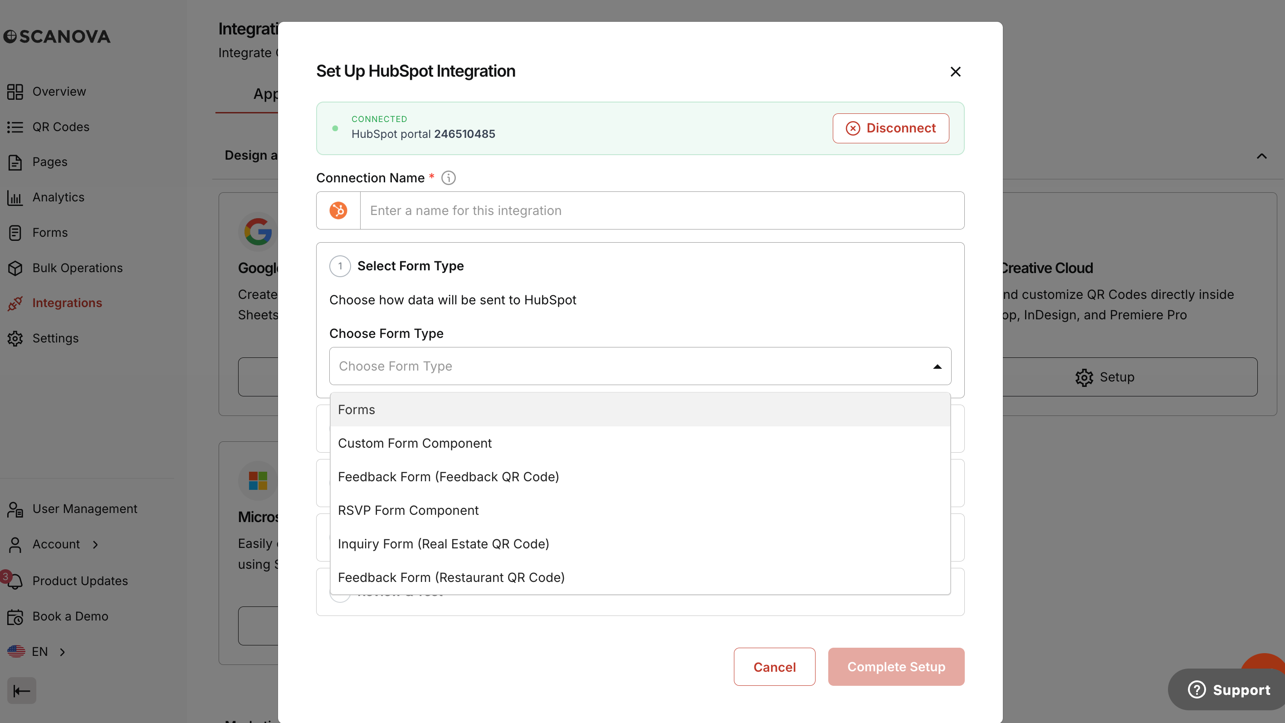1285x723 pixels.
Task: Click the Support help icon
Action: pyautogui.click(x=1197, y=690)
